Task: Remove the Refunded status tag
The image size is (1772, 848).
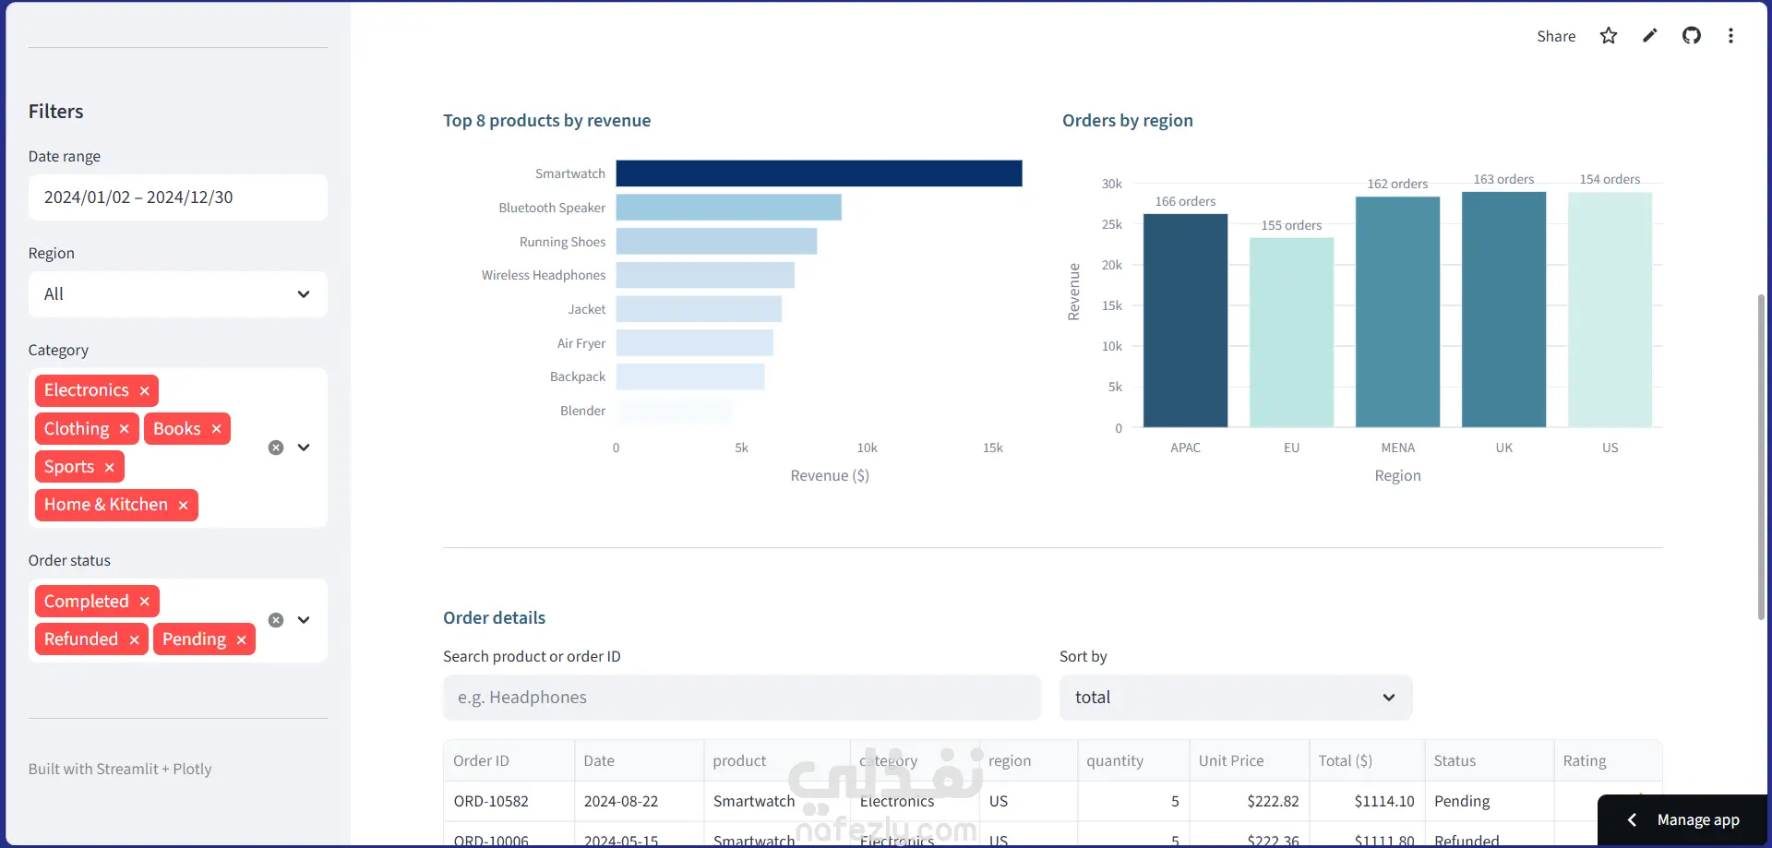Action: point(134,639)
